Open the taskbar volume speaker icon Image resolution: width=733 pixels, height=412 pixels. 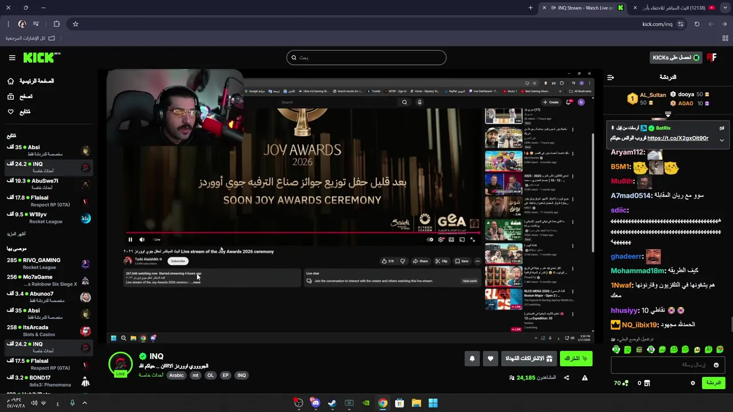[34, 403]
